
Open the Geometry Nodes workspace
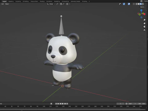point(75,1)
